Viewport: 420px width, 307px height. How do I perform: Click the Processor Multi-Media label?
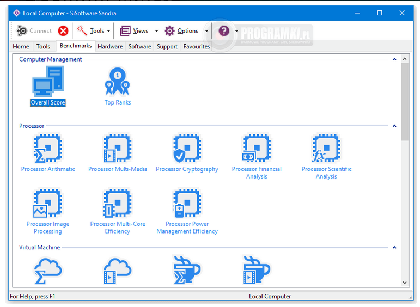tap(118, 169)
